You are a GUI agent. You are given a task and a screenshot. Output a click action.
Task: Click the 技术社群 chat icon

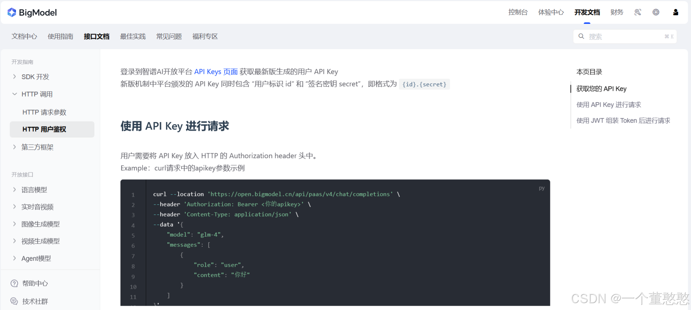[14, 301]
